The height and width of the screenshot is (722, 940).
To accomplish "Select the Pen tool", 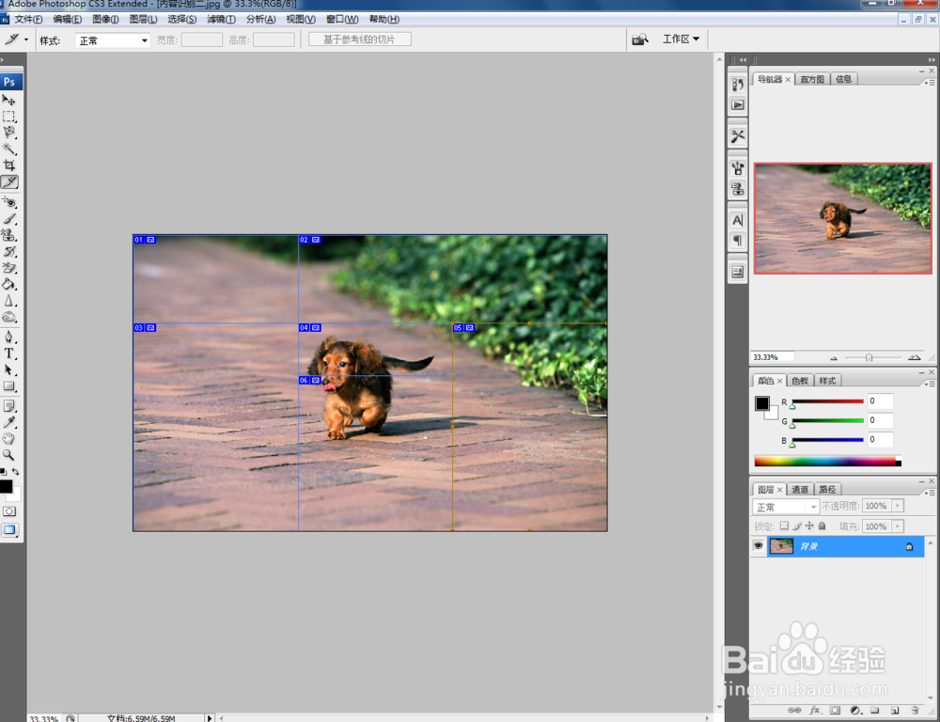I will click(9, 337).
